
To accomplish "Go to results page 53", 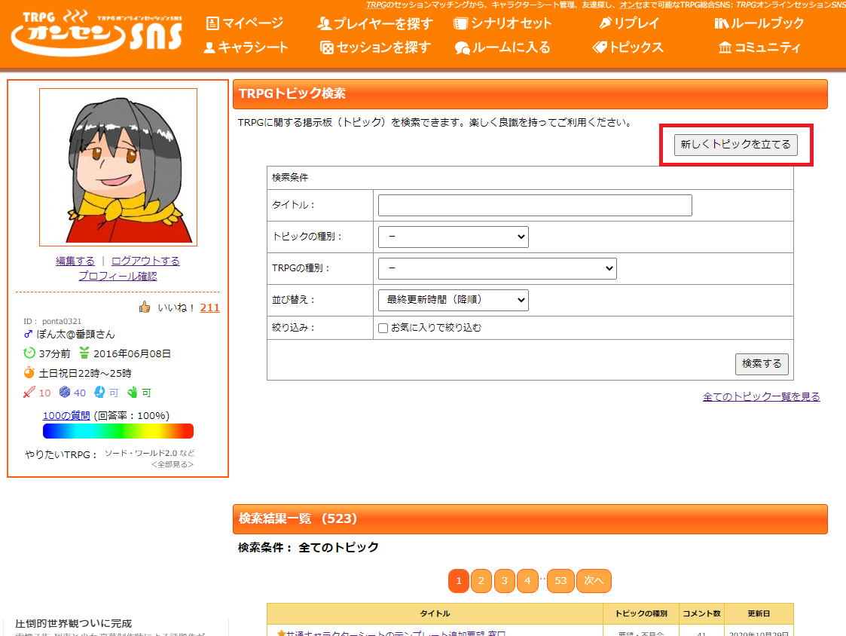I will click(560, 581).
